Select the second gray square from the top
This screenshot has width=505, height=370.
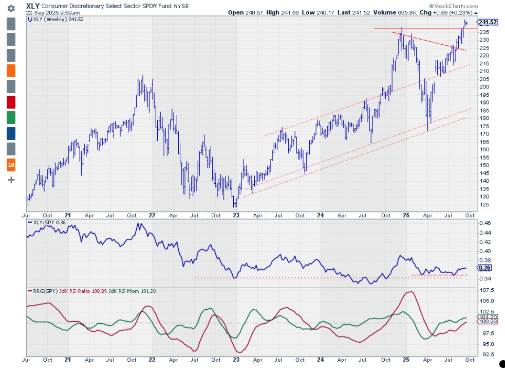point(11,39)
